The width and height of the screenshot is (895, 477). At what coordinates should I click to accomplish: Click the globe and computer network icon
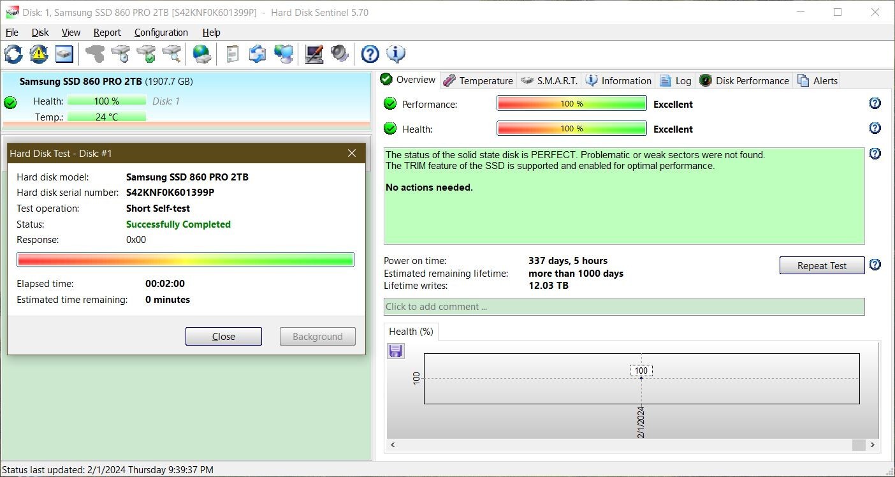coord(284,54)
